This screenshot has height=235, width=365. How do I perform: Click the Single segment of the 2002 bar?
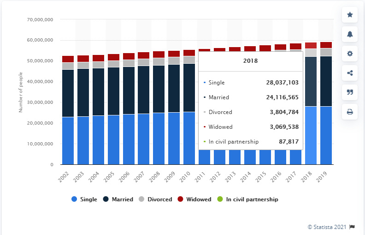click(68, 140)
